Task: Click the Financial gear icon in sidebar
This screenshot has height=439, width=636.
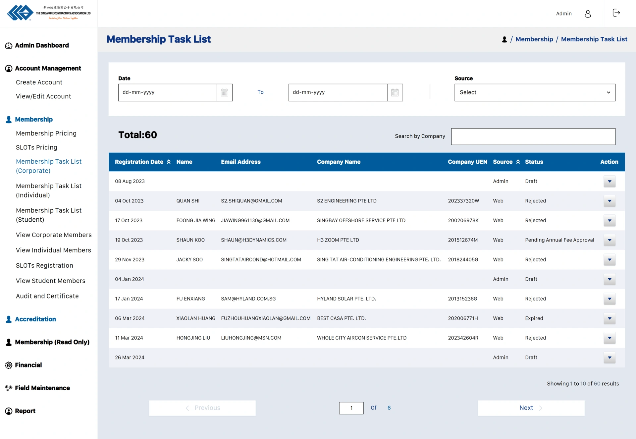Action: pyautogui.click(x=9, y=365)
